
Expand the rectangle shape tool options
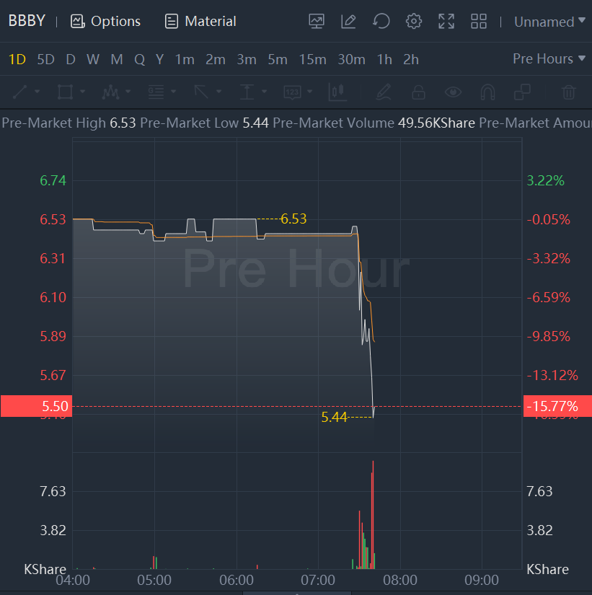[x=83, y=92]
